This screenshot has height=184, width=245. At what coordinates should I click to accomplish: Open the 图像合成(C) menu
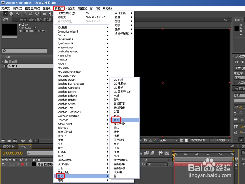click(x=32, y=8)
